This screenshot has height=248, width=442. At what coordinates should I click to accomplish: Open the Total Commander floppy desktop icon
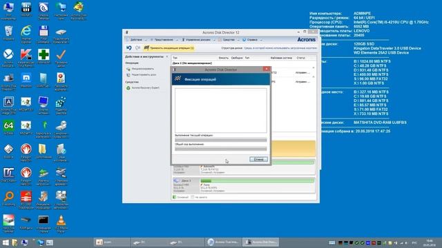pos(44,34)
